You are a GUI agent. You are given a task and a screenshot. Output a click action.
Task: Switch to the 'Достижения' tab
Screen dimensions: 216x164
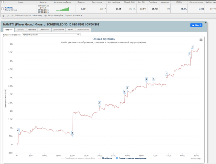(59, 30)
